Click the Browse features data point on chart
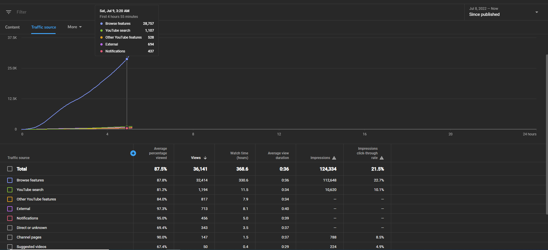The image size is (548, 250). click(127, 59)
